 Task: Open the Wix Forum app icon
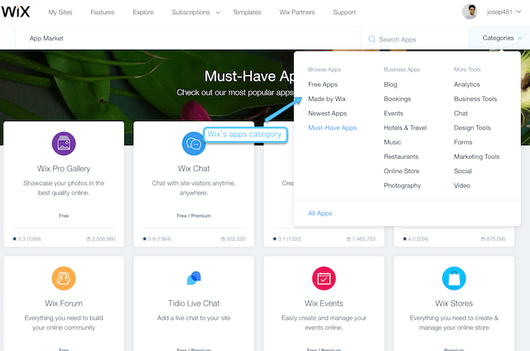[64, 278]
